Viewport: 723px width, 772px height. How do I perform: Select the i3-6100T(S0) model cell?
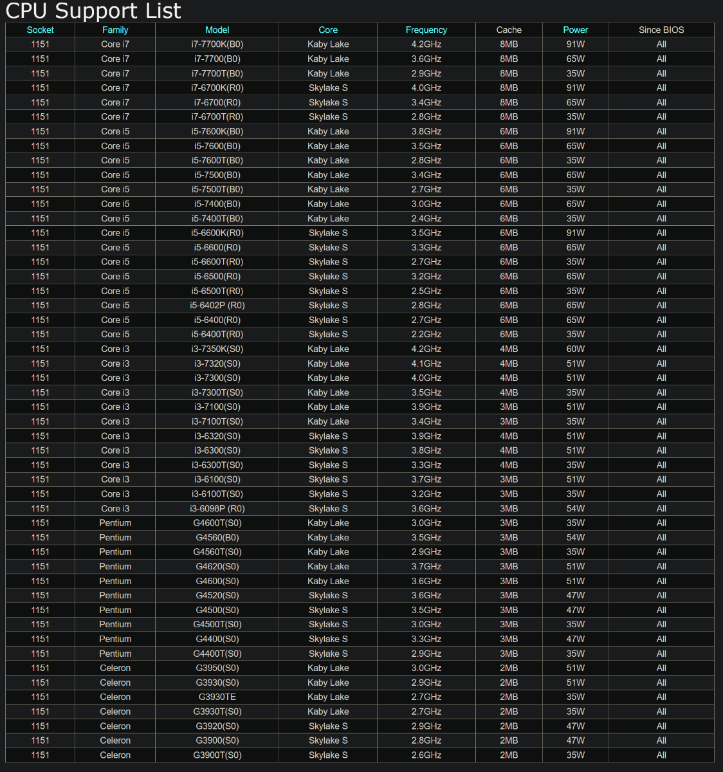pos(217,494)
